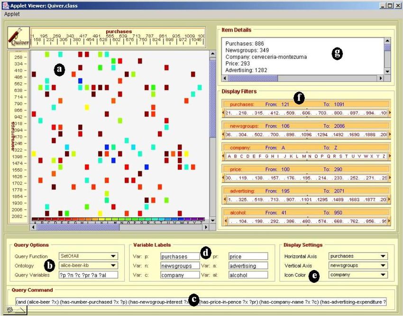
Task: Click the right arrow of the advertising filter
Action: pos(389,199)
